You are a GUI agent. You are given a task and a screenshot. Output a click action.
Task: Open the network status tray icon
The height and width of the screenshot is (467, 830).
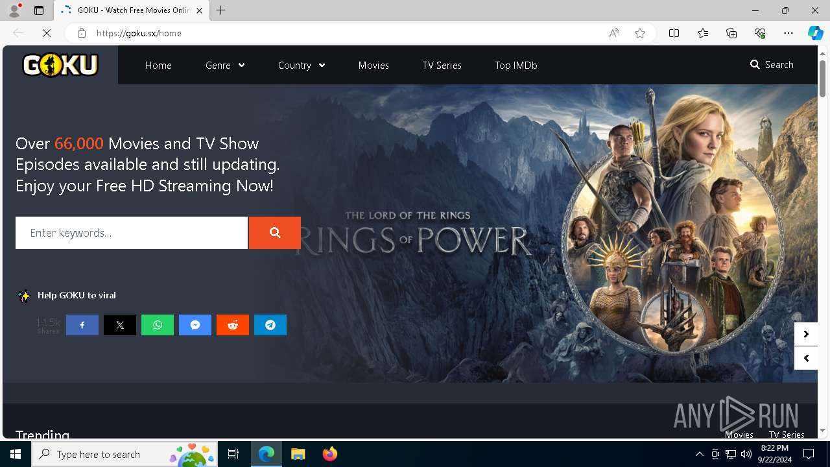pos(731,454)
